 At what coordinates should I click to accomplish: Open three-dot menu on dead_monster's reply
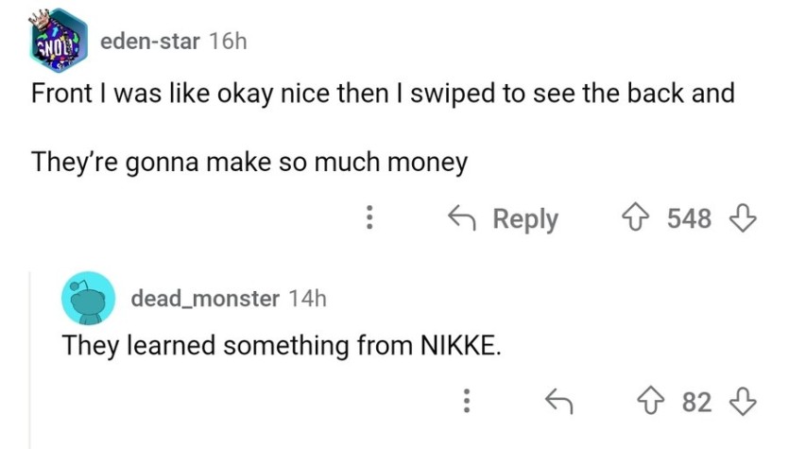[467, 401]
